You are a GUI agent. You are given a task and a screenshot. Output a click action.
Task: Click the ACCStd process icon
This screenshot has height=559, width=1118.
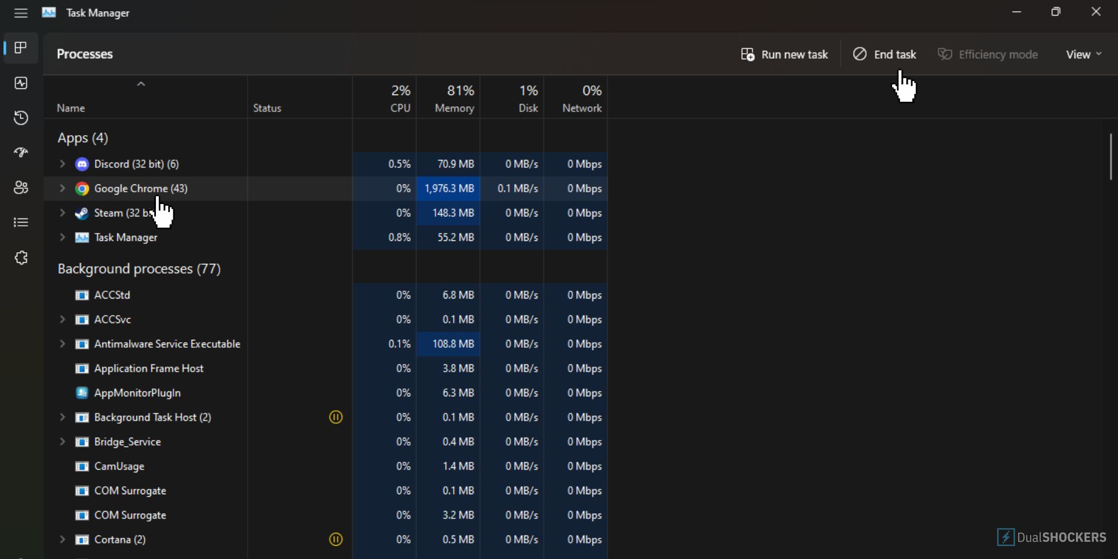pyautogui.click(x=82, y=295)
